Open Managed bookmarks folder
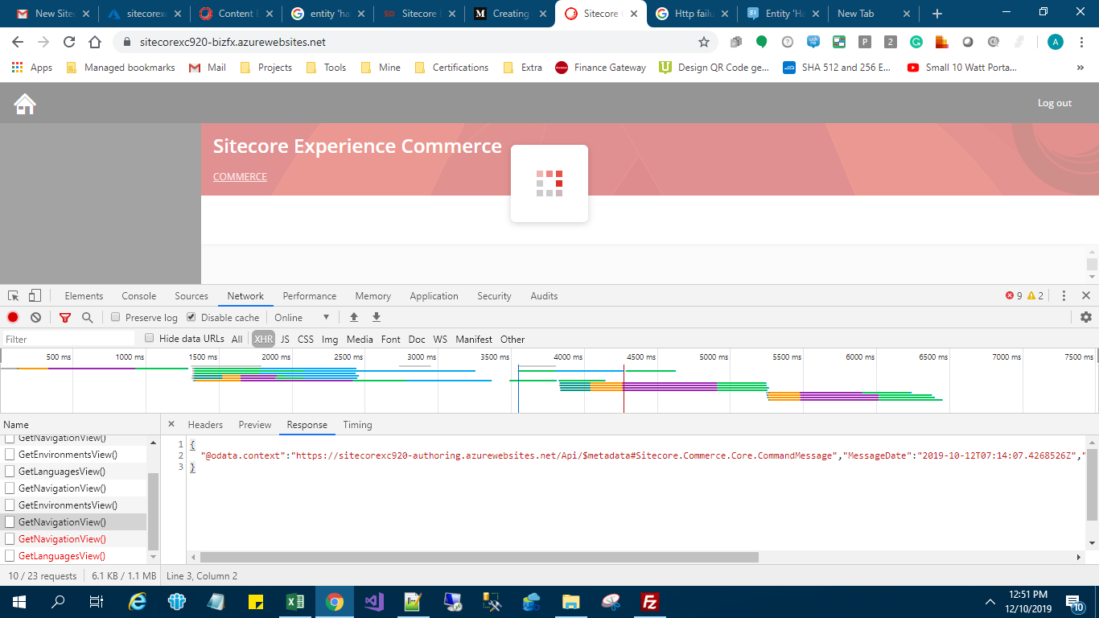Image resolution: width=1099 pixels, height=618 pixels. click(x=121, y=68)
